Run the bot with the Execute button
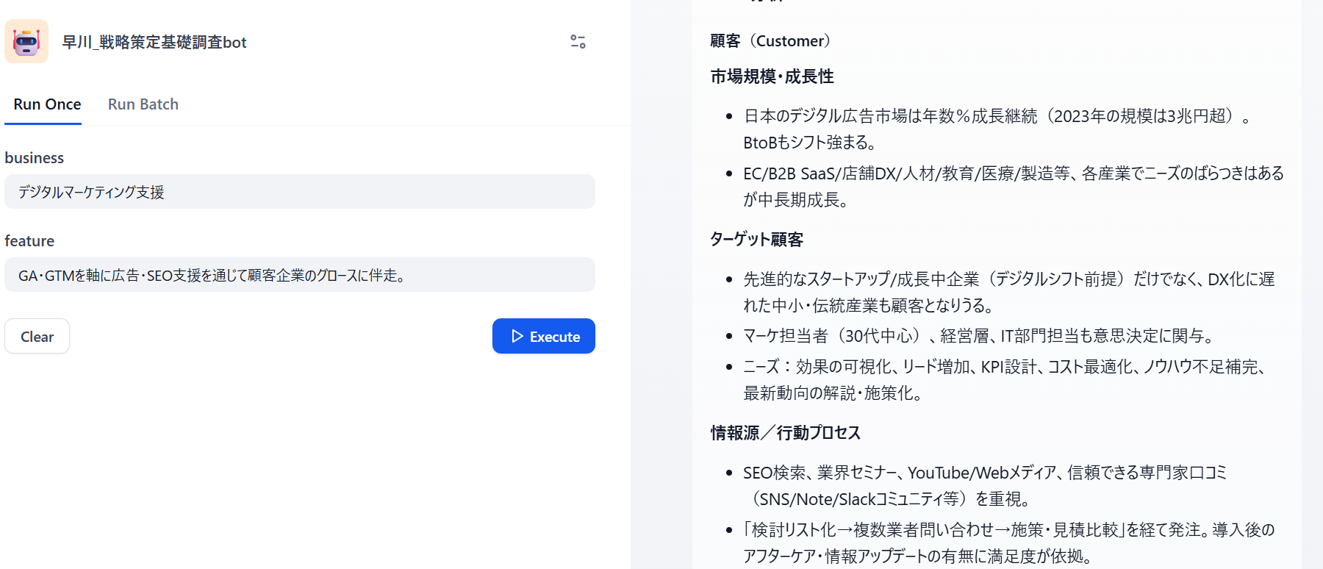The height and width of the screenshot is (569, 1323). tap(544, 336)
